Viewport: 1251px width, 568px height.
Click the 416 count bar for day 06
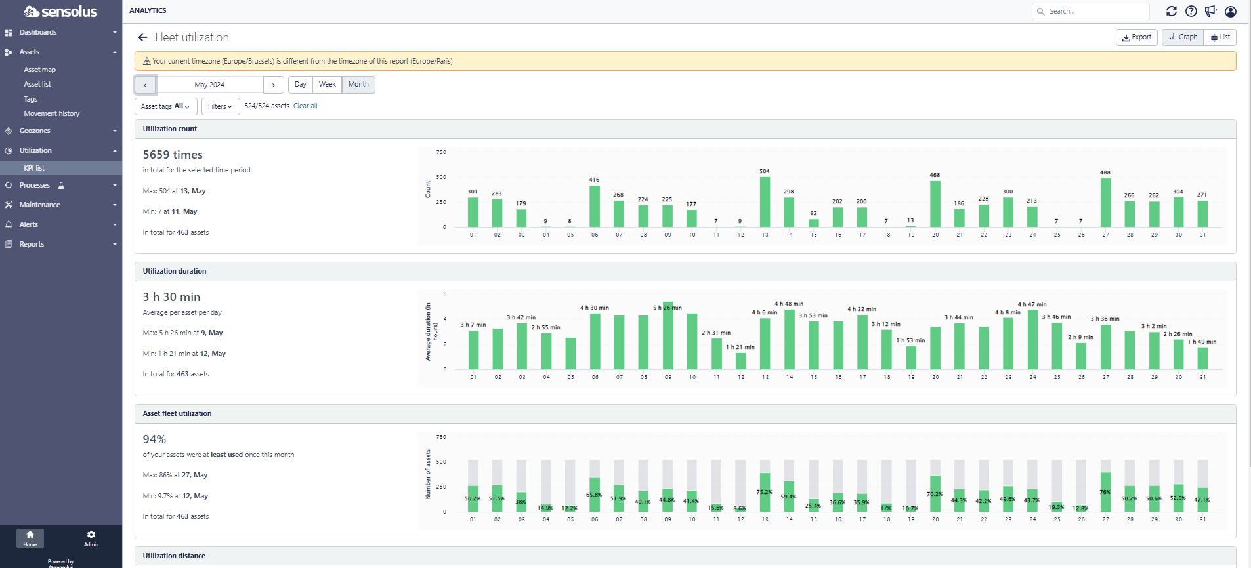tap(595, 207)
